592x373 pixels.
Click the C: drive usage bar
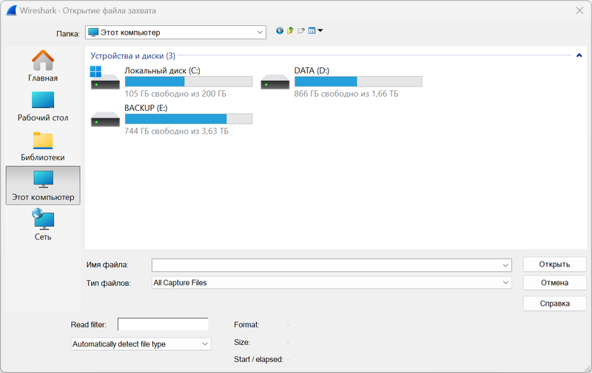click(189, 81)
